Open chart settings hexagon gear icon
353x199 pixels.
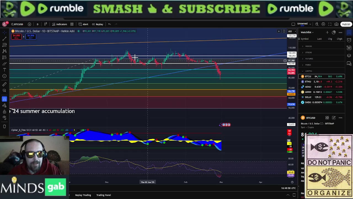point(323,24)
